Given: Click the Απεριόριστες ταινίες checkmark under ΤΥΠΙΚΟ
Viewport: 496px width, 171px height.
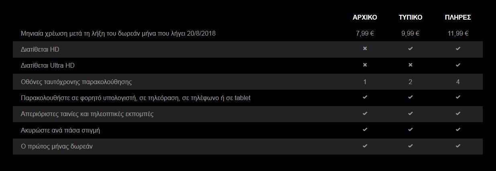Looking at the screenshot, I should (410, 114).
